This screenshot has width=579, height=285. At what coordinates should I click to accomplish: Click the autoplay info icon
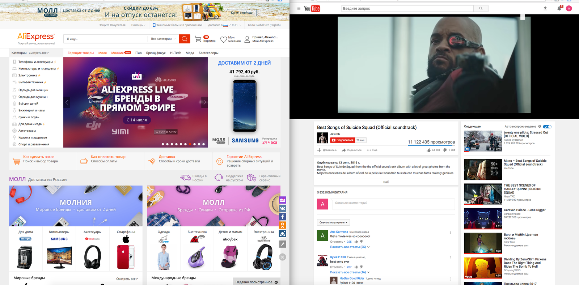540,127
